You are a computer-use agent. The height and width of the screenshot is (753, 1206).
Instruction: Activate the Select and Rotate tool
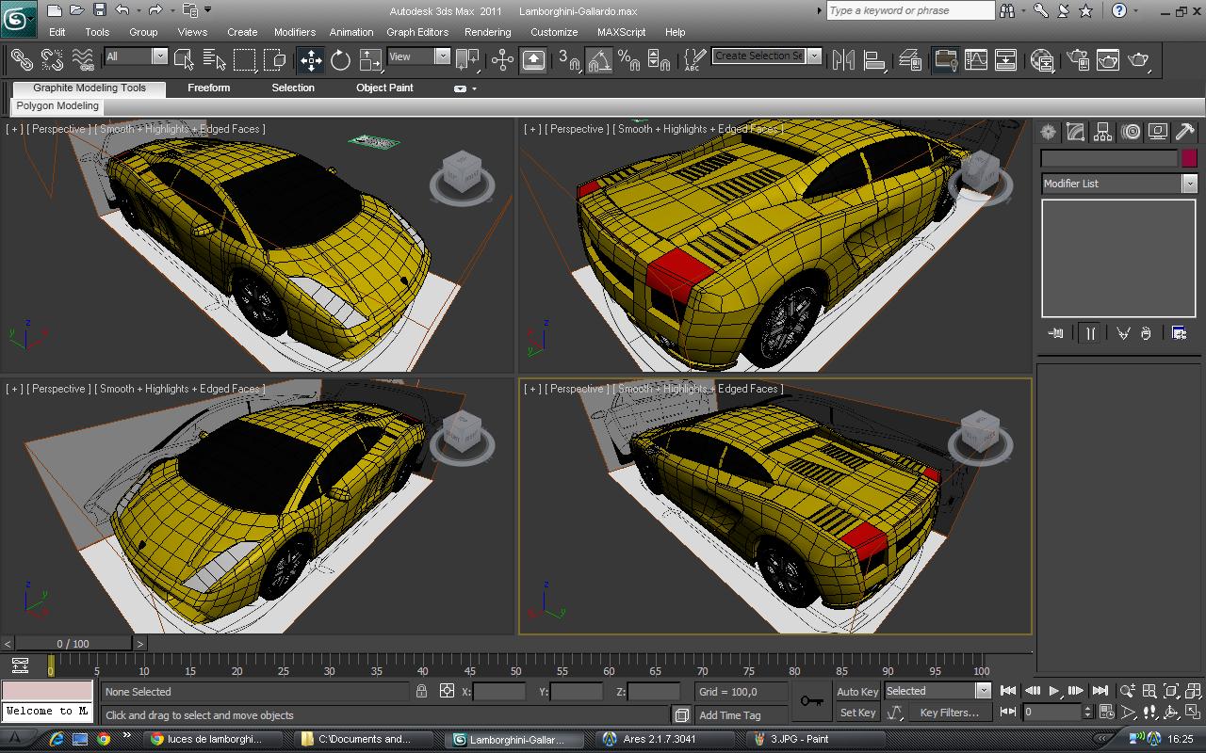click(x=341, y=60)
